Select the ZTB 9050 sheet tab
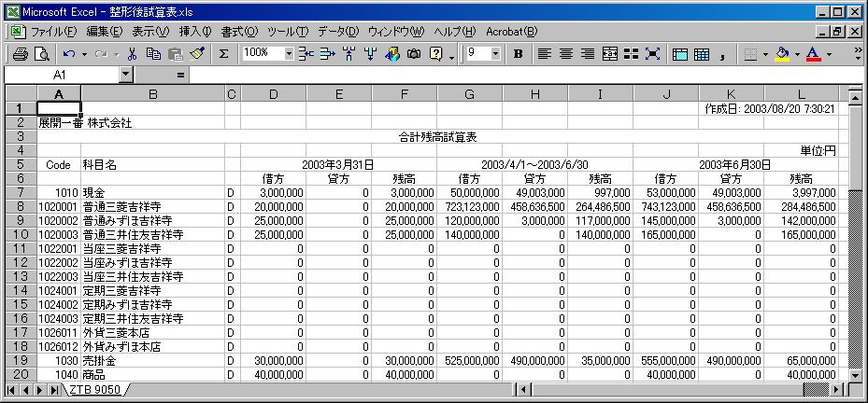This screenshot has width=868, height=403. pyautogui.click(x=93, y=389)
